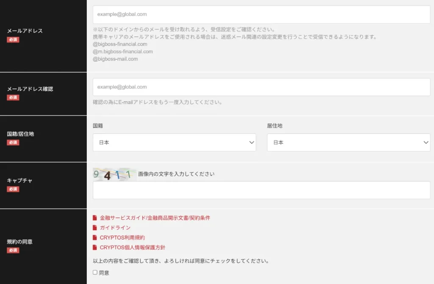
Task: Click the @m.bigboss-financial.com domain text
Action: (x=123, y=52)
